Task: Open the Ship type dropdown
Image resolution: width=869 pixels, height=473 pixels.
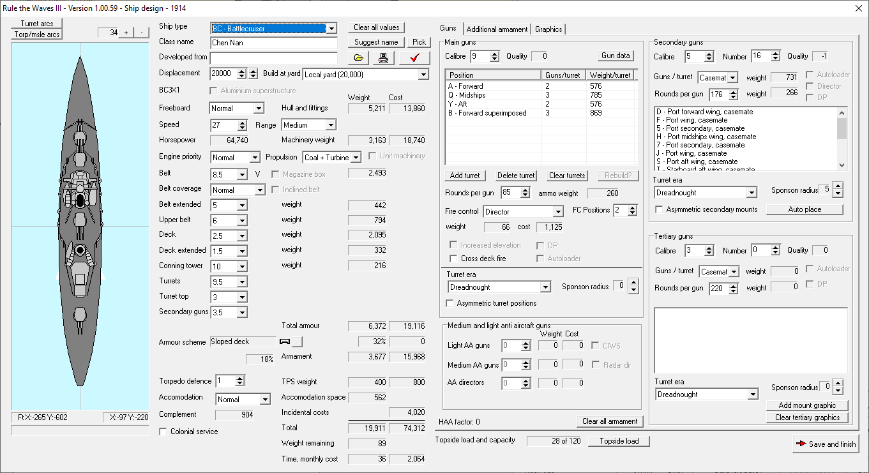Action: (x=330, y=29)
